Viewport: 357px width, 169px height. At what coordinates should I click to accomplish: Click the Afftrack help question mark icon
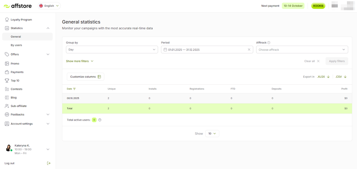(x=269, y=43)
